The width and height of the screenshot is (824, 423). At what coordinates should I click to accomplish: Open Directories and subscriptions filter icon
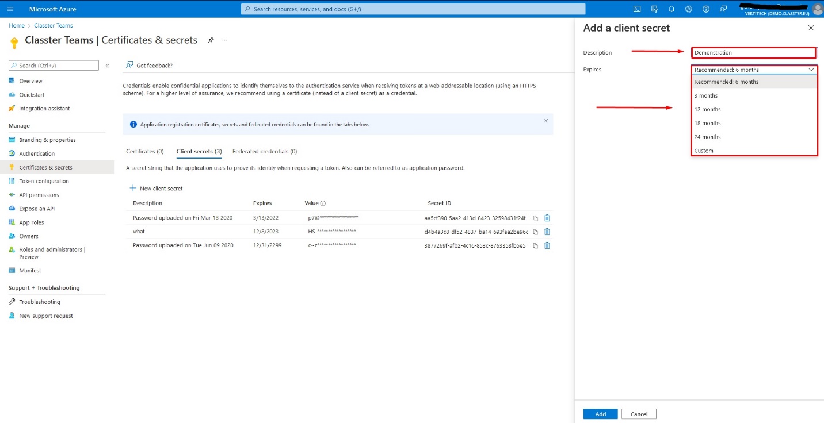[654, 9]
